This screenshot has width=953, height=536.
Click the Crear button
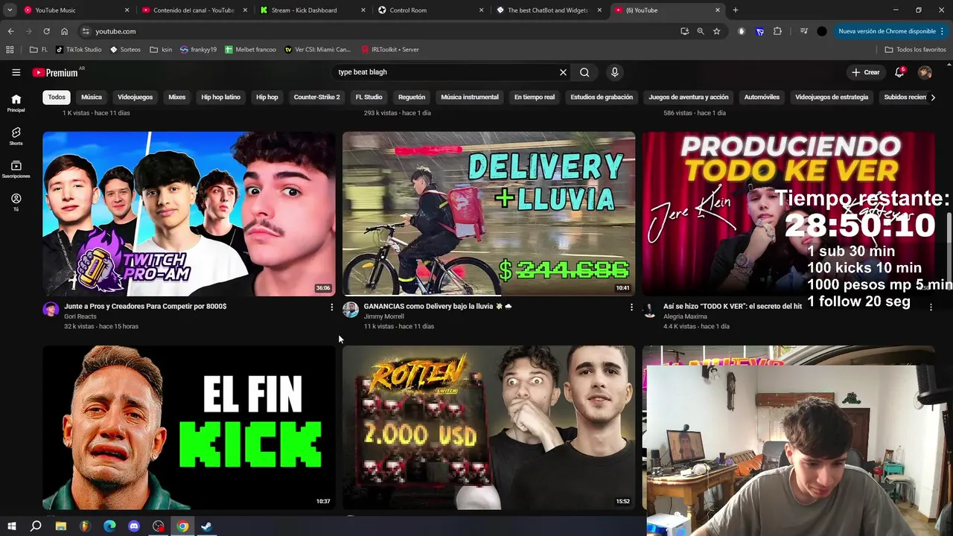click(x=866, y=72)
